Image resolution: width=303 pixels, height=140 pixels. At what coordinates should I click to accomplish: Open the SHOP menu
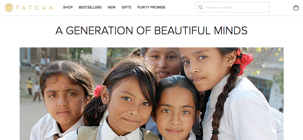[x=68, y=7]
